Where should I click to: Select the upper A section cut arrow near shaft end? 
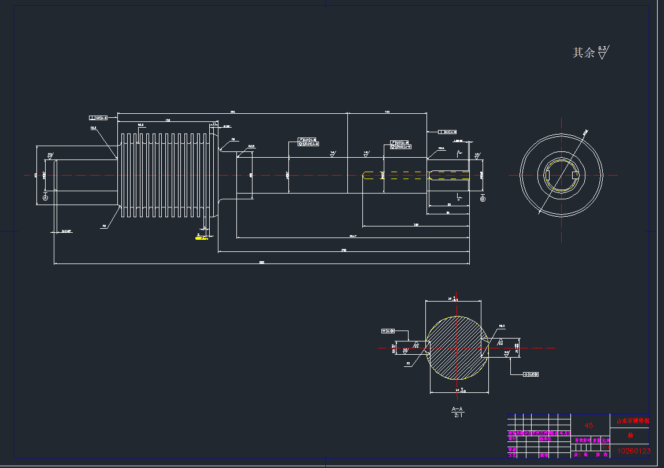pos(458,153)
